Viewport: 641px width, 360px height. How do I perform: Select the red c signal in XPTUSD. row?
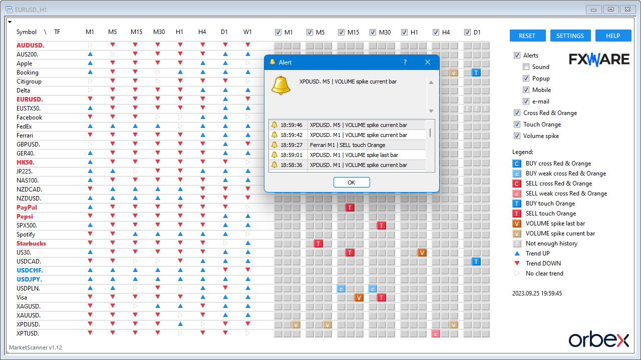coord(436,333)
